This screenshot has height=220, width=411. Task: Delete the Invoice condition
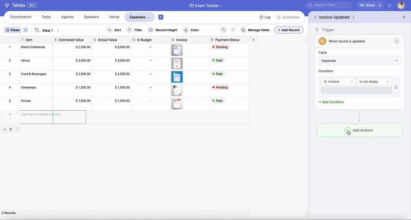click(396, 87)
